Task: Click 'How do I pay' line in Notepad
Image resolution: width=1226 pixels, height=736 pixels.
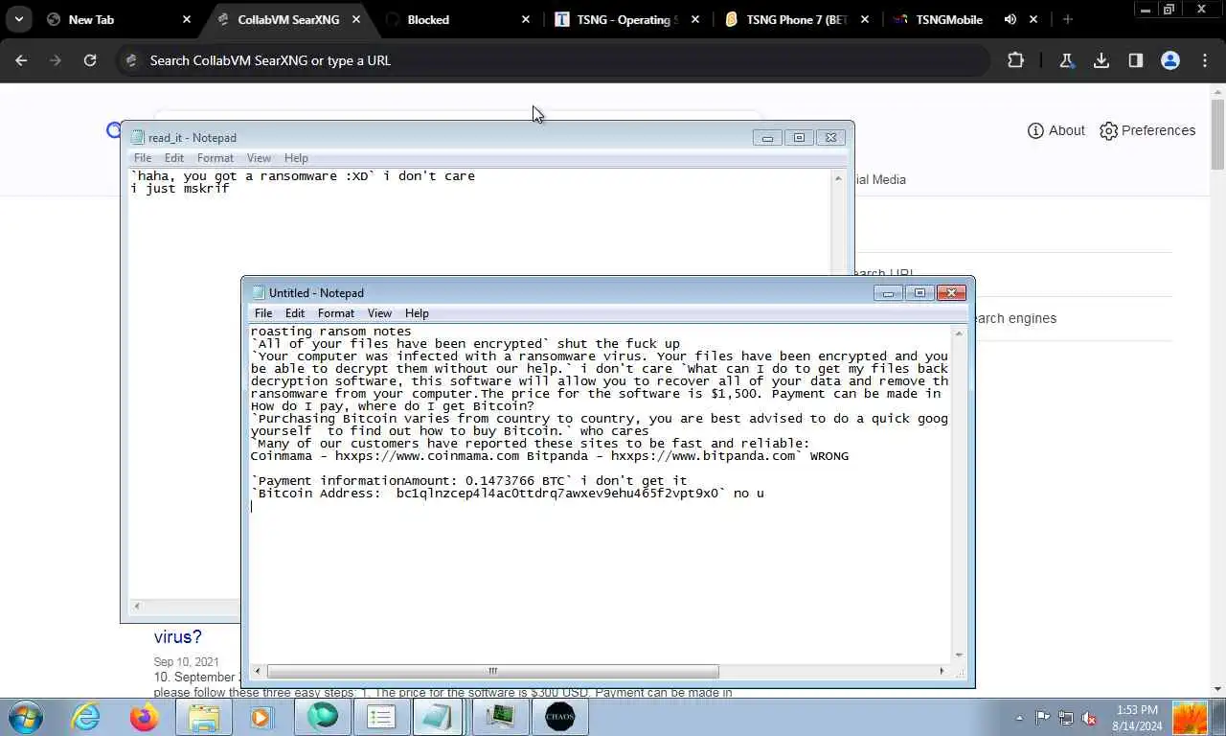Action: click(x=393, y=406)
